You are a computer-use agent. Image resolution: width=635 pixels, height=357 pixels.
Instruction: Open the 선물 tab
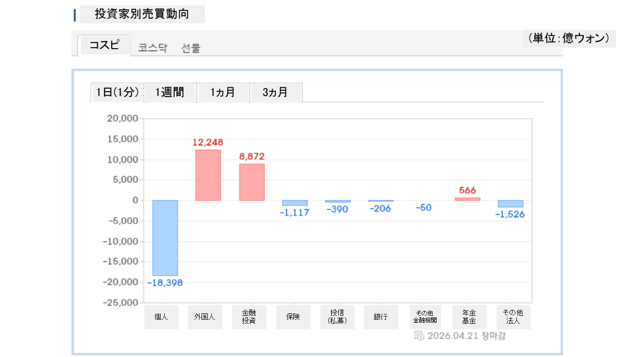pos(191,48)
